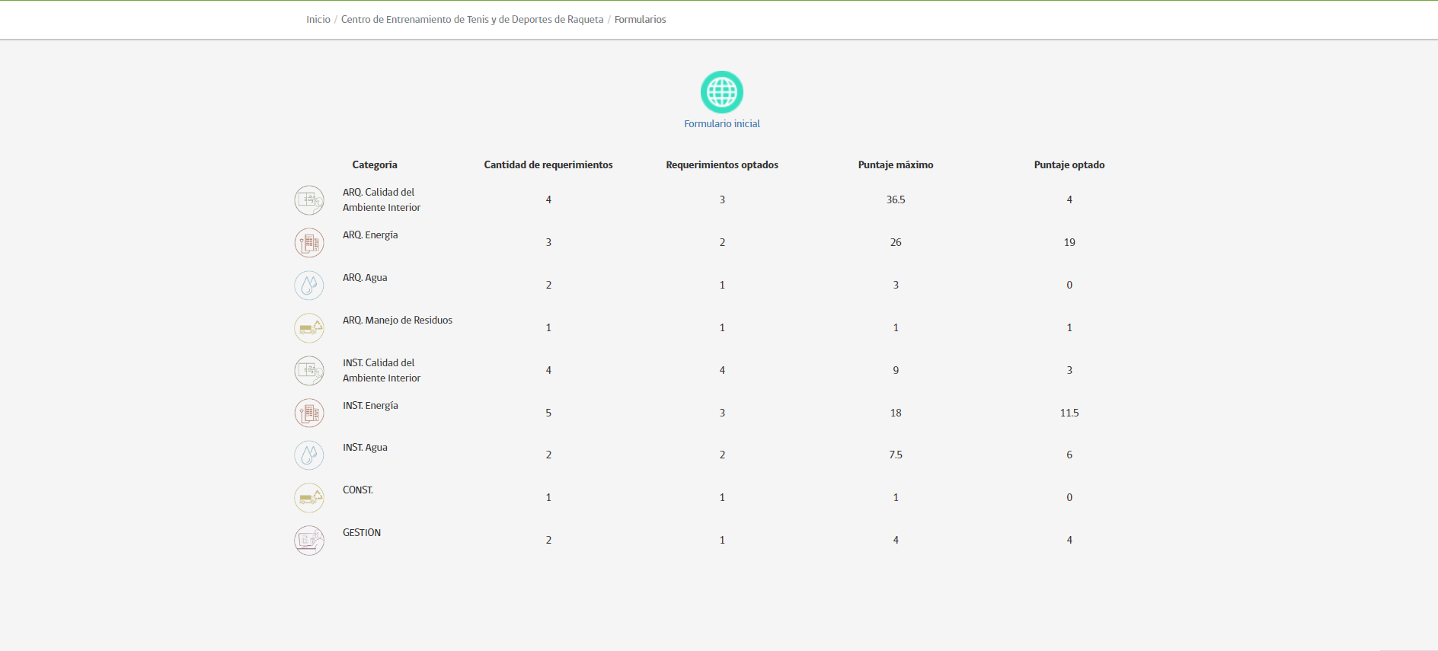This screenshot has width=1438, height=651.
Task: Click the 26 Puntaje máximo value
Action: point(896,242)
